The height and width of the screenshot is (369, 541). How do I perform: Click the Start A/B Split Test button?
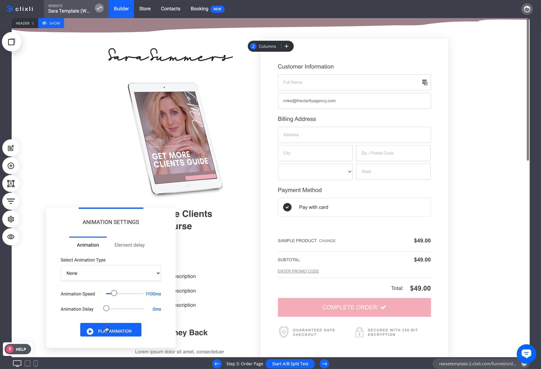point(290,364)
